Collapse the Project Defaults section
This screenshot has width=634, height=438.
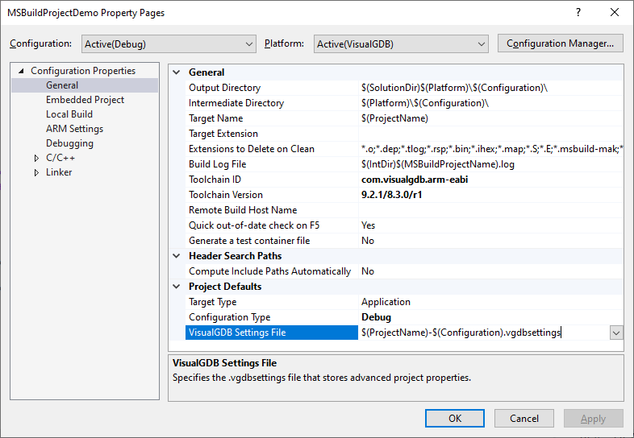coord(177,287)
